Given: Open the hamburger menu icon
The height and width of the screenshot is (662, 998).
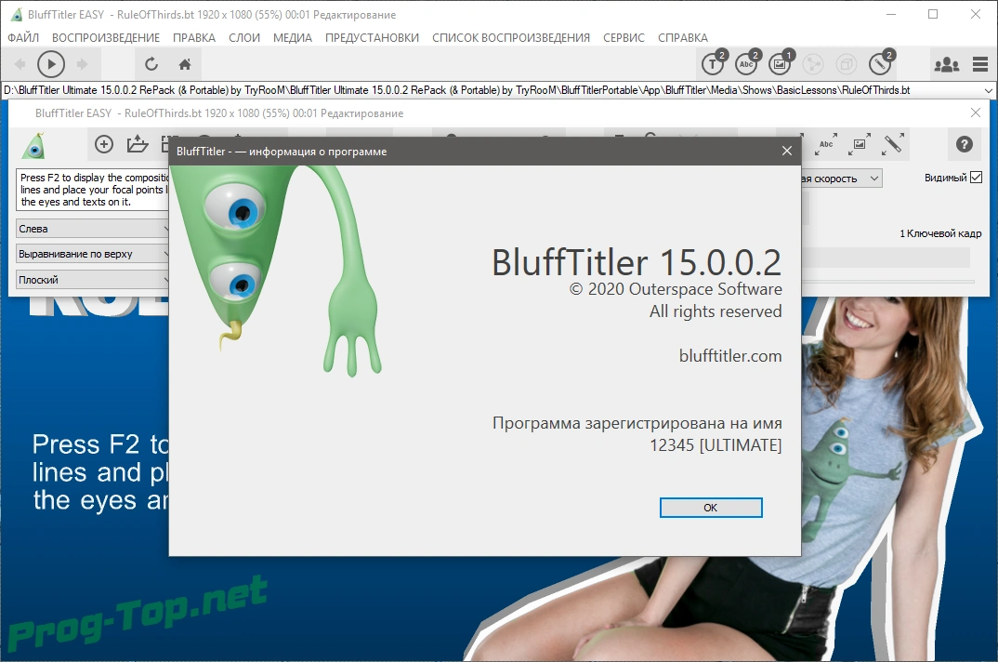Looking at the screenshot, I should 980,64.
